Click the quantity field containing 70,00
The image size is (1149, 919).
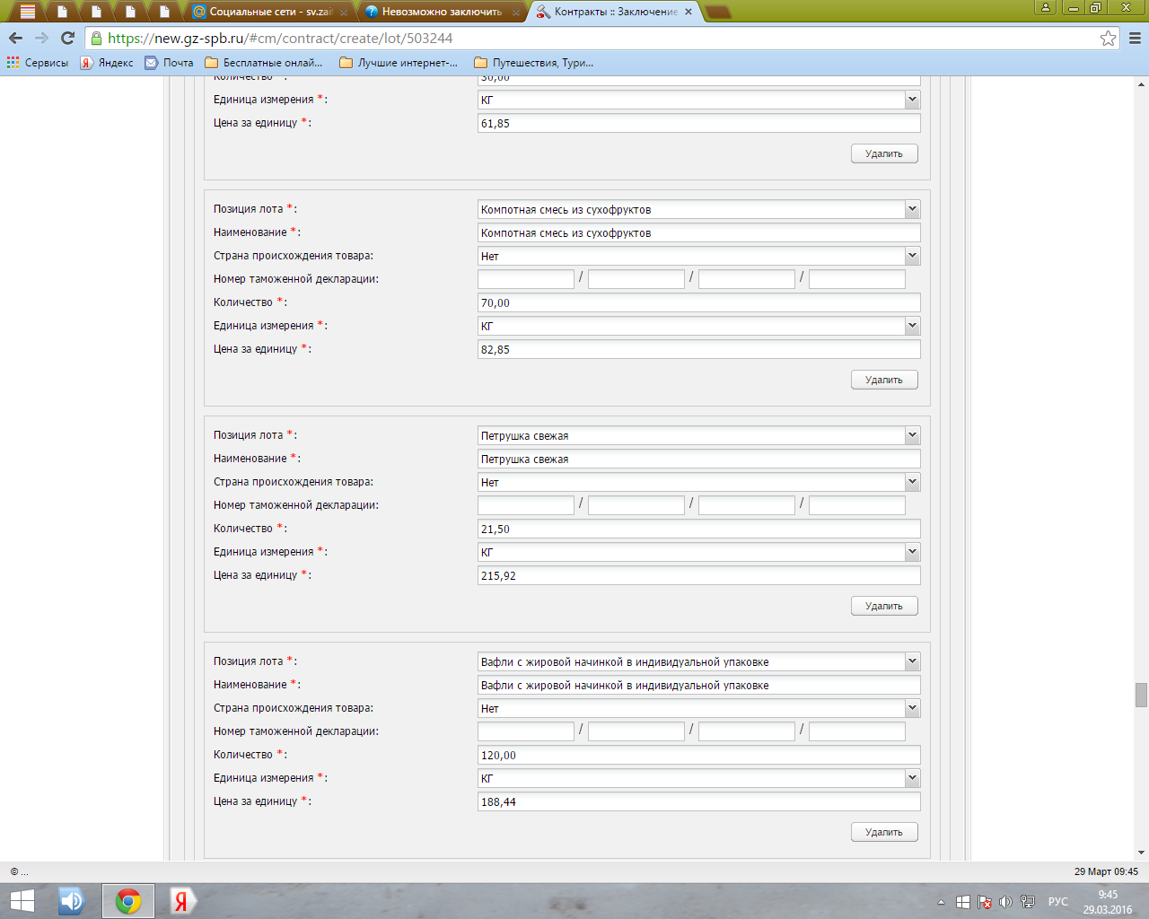[x=699, y=302]
